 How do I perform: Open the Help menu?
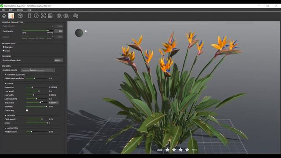(29, 10)
